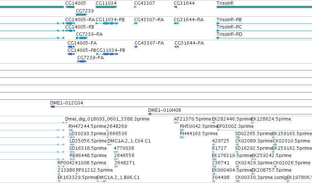Click the 213986 feature

pos(59,174)
